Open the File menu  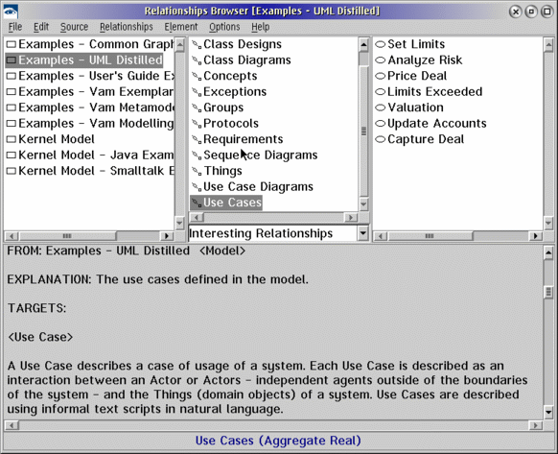click(15, 27)
